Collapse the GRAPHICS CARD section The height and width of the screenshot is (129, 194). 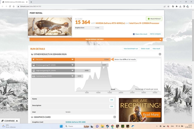(115, 117)
